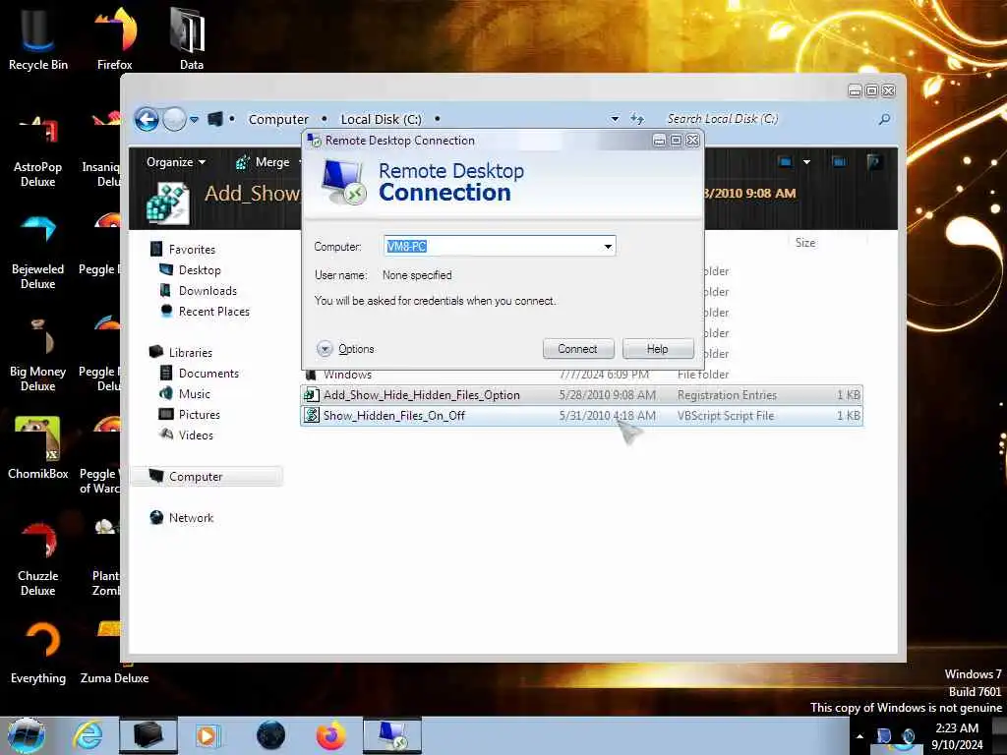Image resolution: width=1007 pixels, height=755 pixels.
Task: Click the registry file icon of Add_Show_Hide_Hidden_Files_Option
Action: click(x=312, y=395)
